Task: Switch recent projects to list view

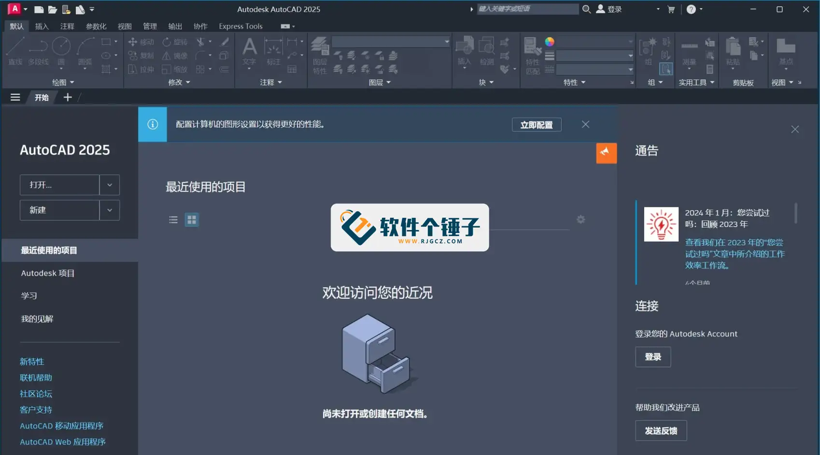Action: (x=173, y=219)
